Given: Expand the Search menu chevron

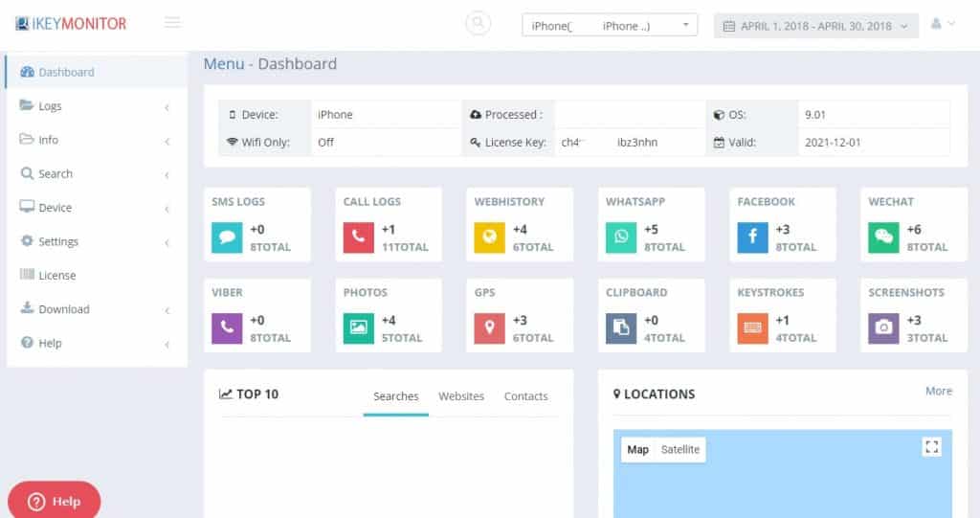Looking at the screenshot, I should 167,175.
